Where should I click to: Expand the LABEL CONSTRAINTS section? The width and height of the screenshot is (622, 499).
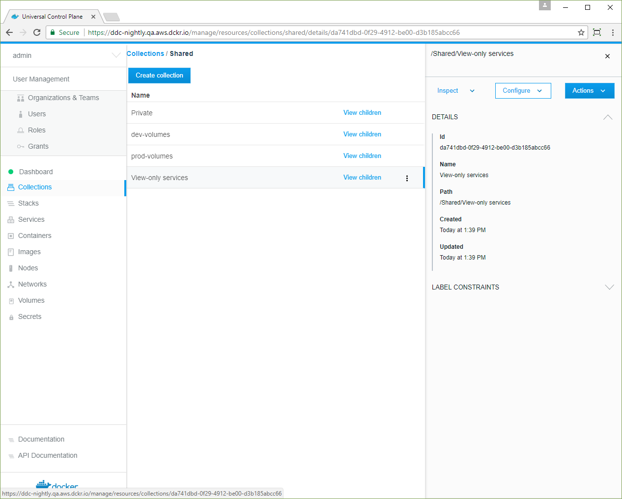(609, 288)
